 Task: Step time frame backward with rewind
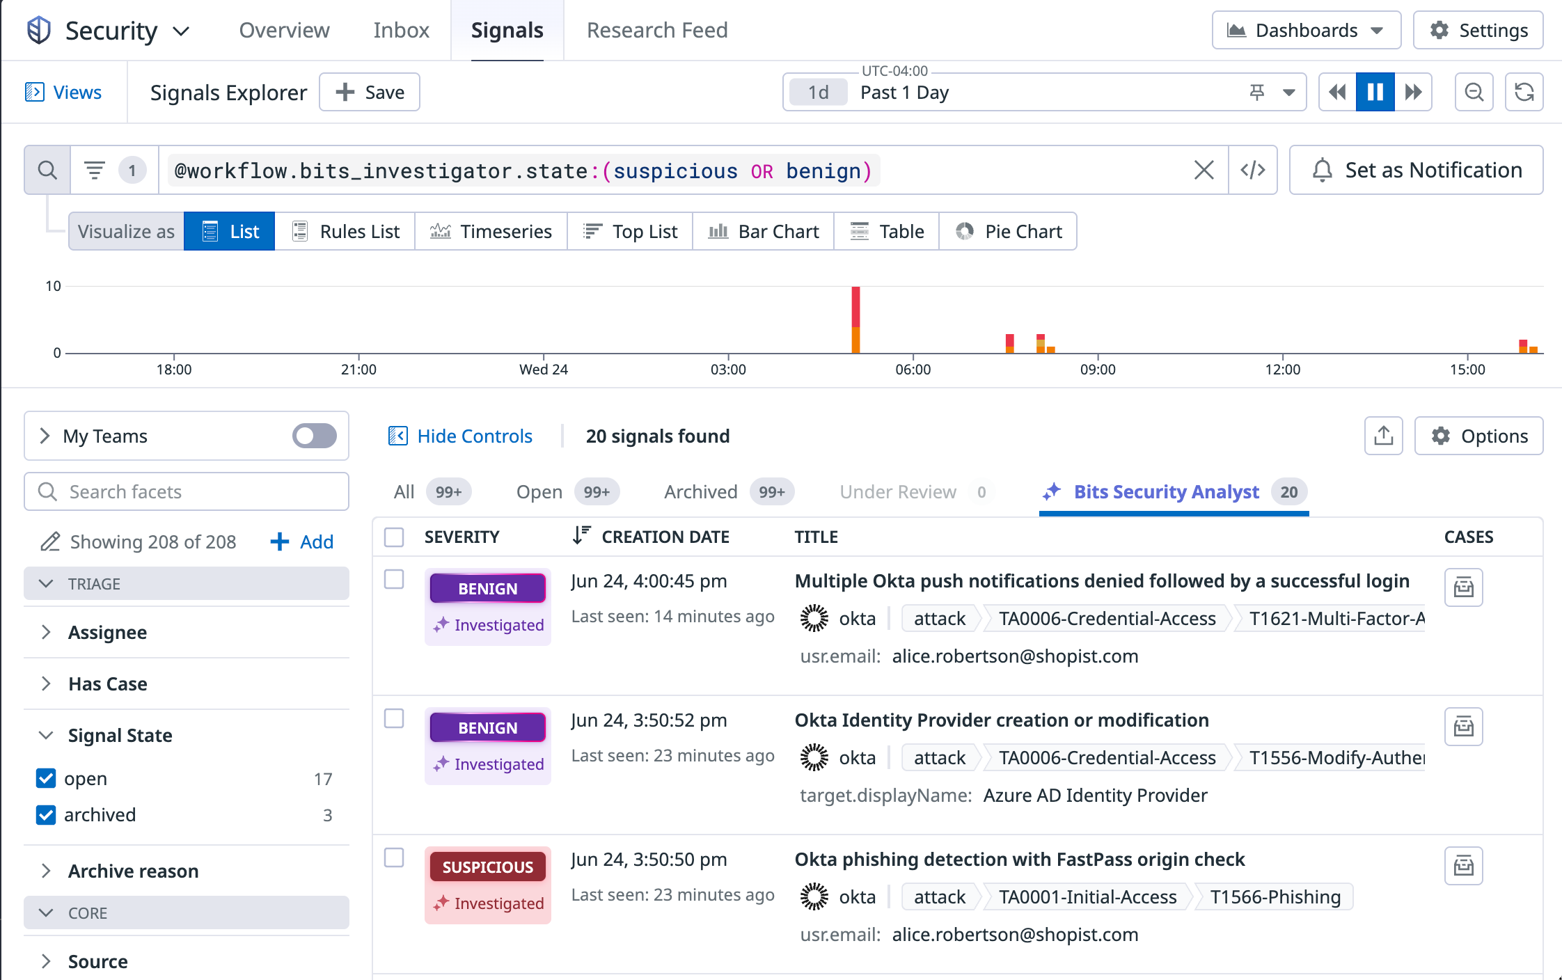tap(1337, 93)
